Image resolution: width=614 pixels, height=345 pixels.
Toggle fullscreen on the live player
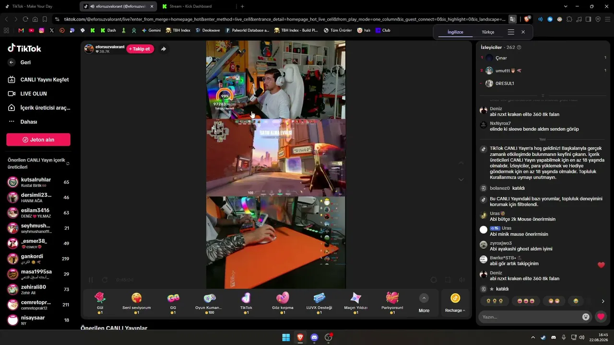pyautogui.click(x=448, y=280)
